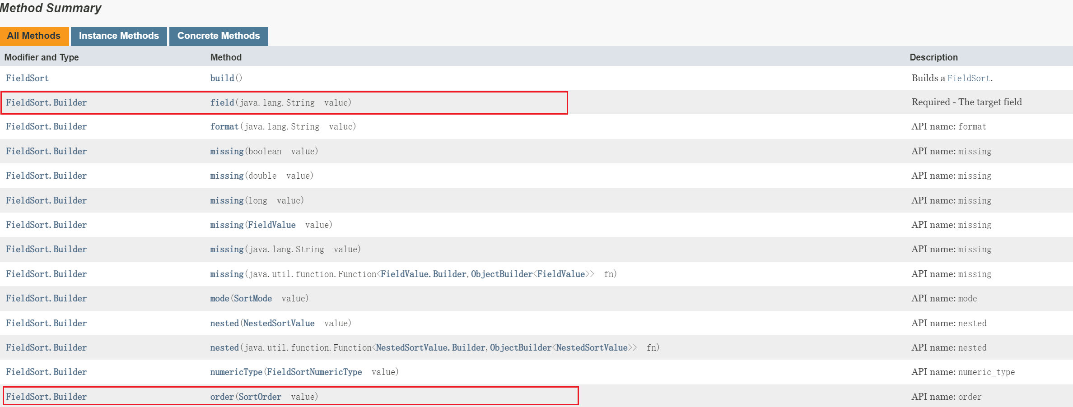Image resolution: width=1073 pixels, height=407 pixels.
Task: Click the format method link
Action: (x=224, y=127)
